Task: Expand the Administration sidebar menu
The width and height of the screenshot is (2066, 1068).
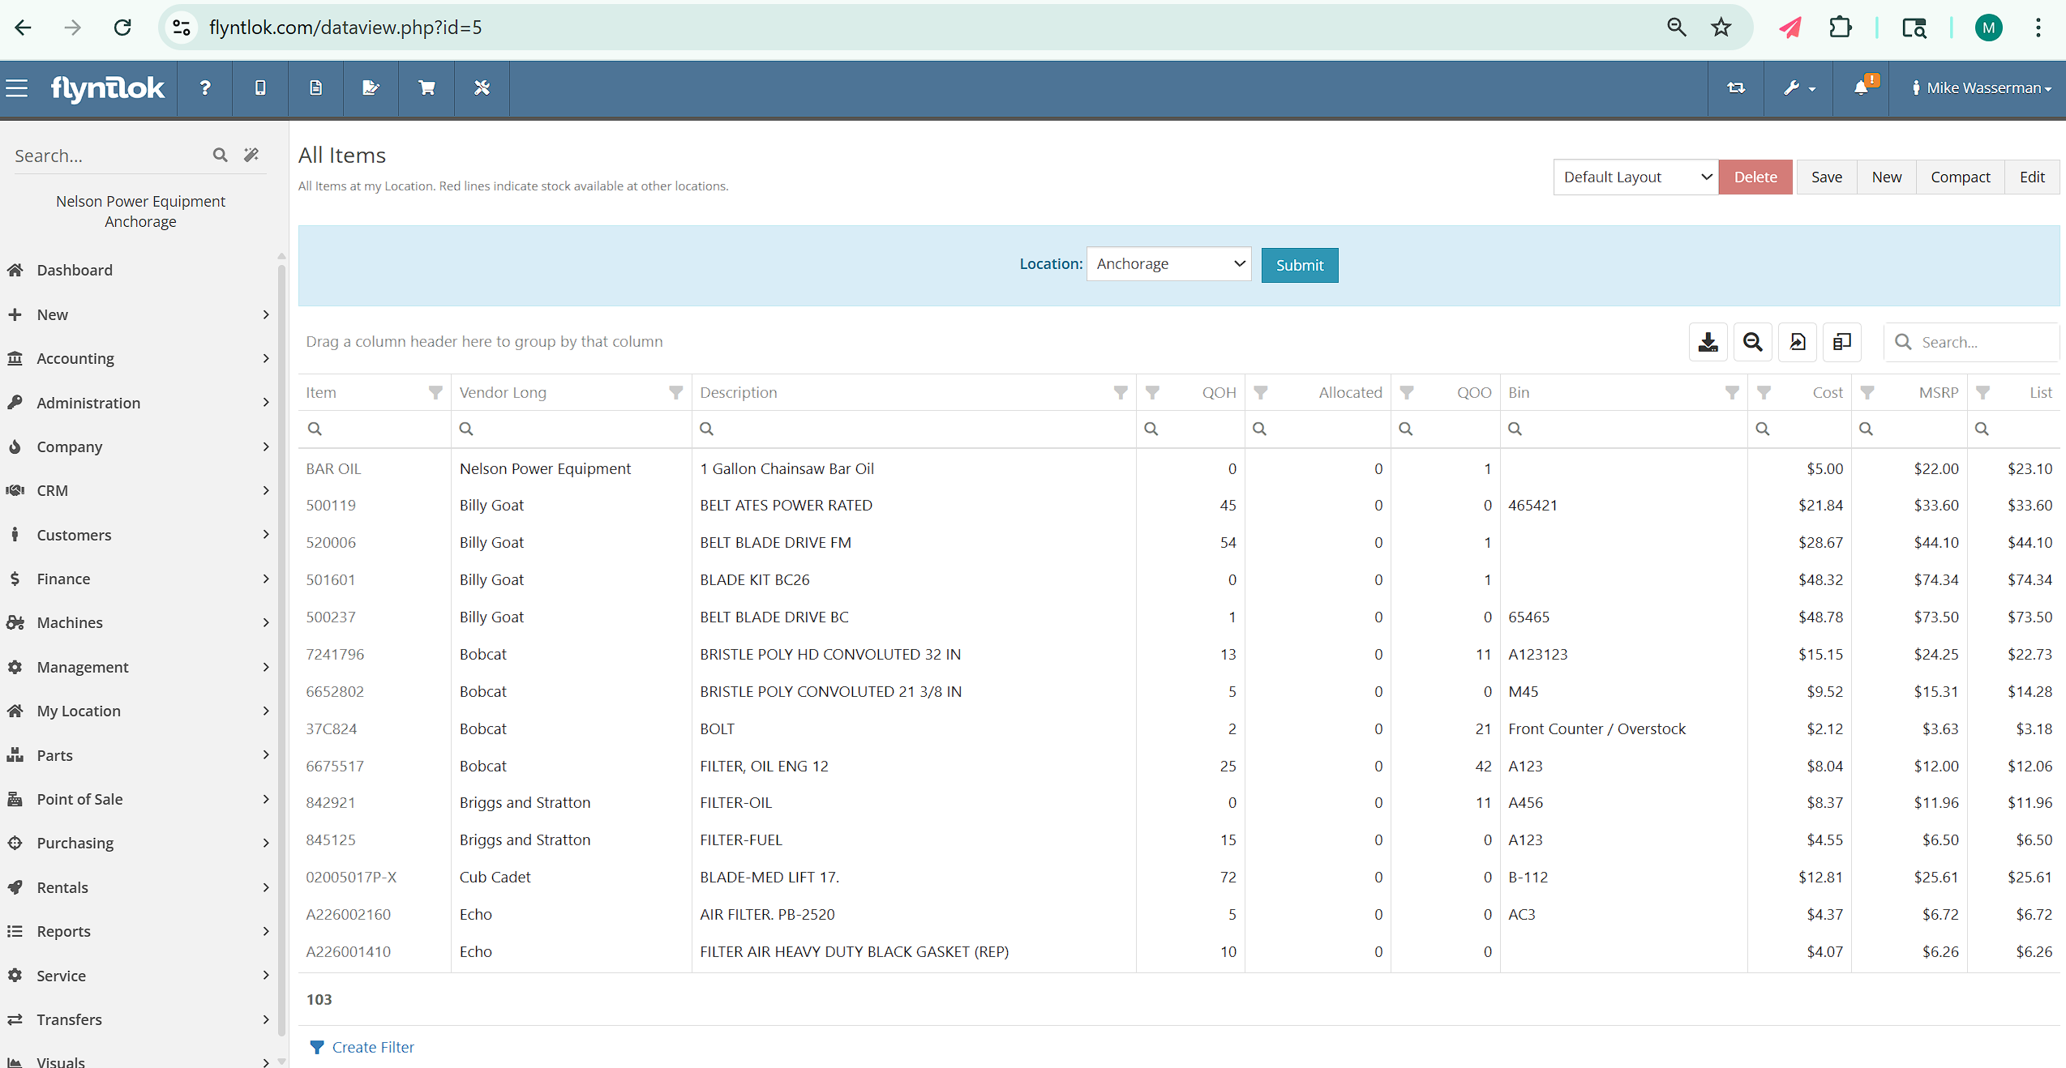Action: coord(138,403)
